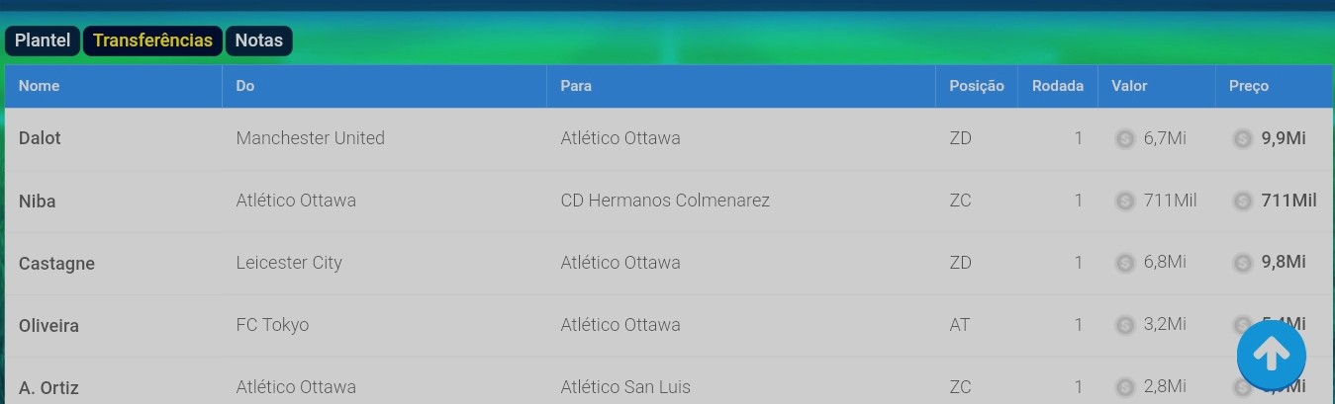Open CD Hermanos Colmenarez club link
The width and height of the screenshot is (1335, 404).
tap(664, 201)
